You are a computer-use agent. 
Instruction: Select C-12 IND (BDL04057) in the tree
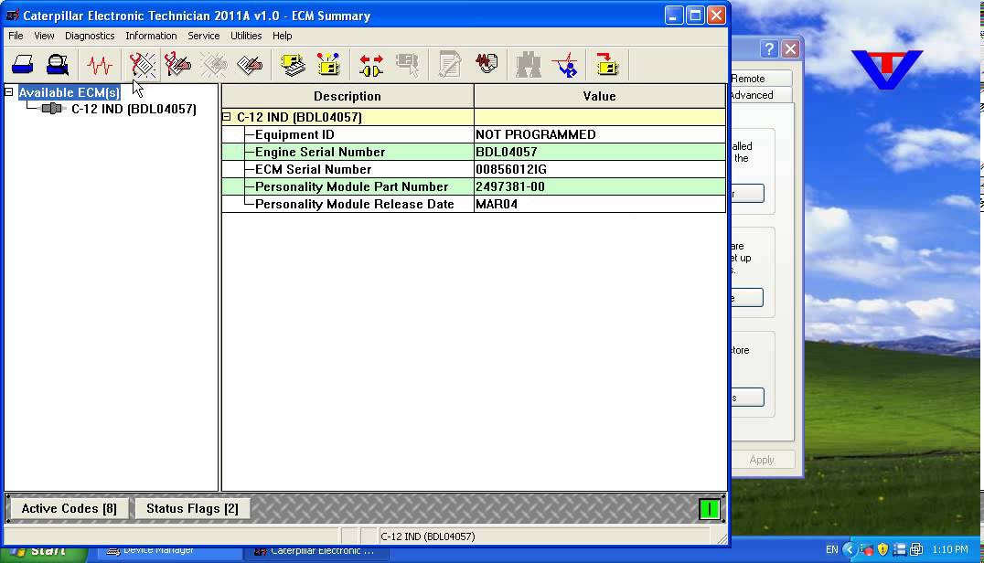pos(134,109)
